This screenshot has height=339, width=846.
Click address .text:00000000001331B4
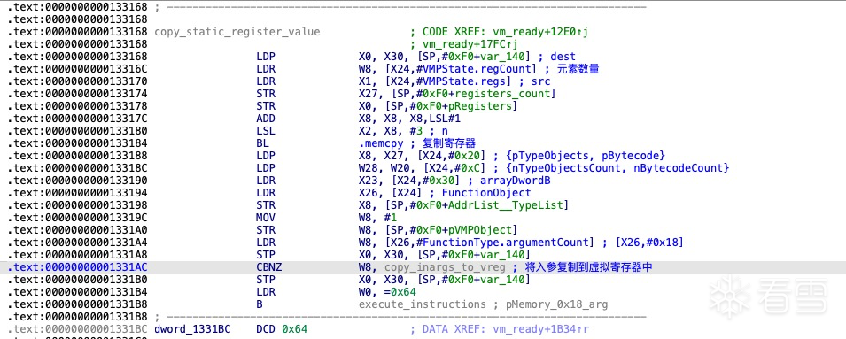click(x=78, y=292)
